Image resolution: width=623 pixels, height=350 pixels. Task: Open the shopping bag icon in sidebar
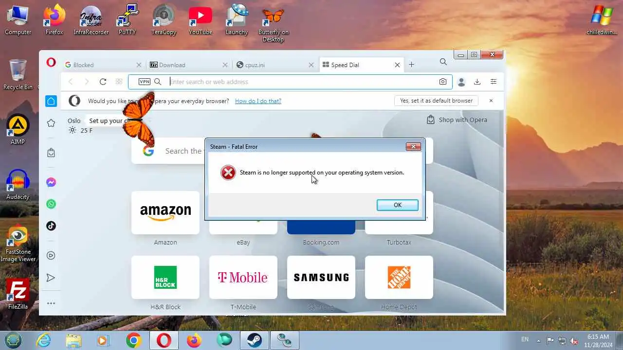tap(51, 153)
